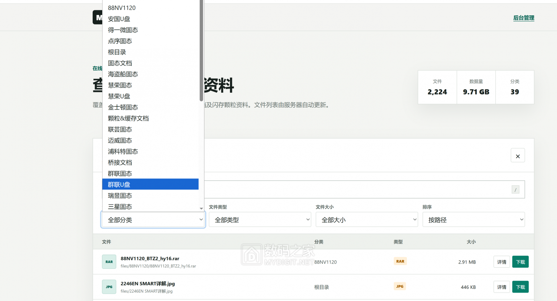Image resolution: width=557 pixels, height=301 pixels.
Task: Download 2246EN SMART详解.jpg with 下载 button
Action: (x=520, y=287)
